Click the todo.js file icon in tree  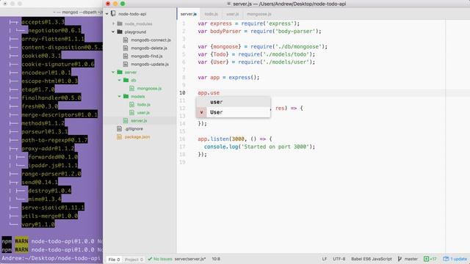click(x=131, y=104)
